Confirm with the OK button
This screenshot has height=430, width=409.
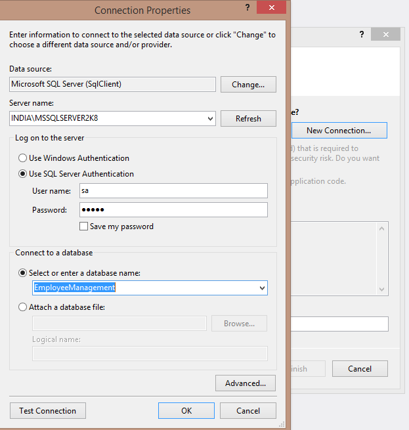pos(186,411)
